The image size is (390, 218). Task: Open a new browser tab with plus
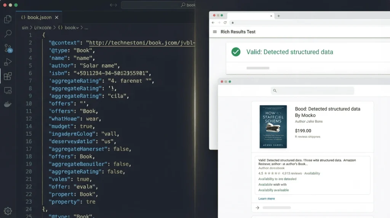tap(278, 16)
